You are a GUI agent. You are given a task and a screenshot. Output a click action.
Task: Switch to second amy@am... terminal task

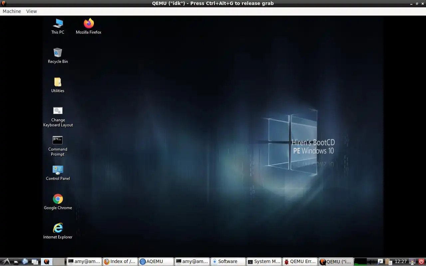tap(192, 262)
